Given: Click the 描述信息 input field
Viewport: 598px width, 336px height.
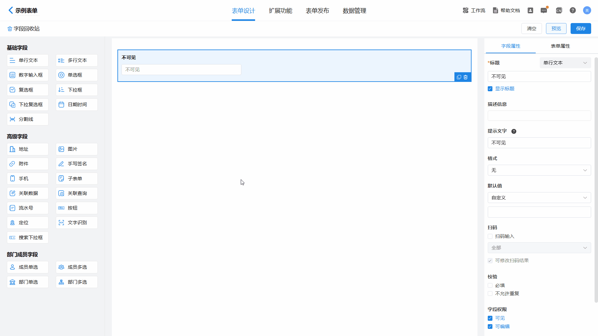Looking at the screenshot, I should pos(539,116).
